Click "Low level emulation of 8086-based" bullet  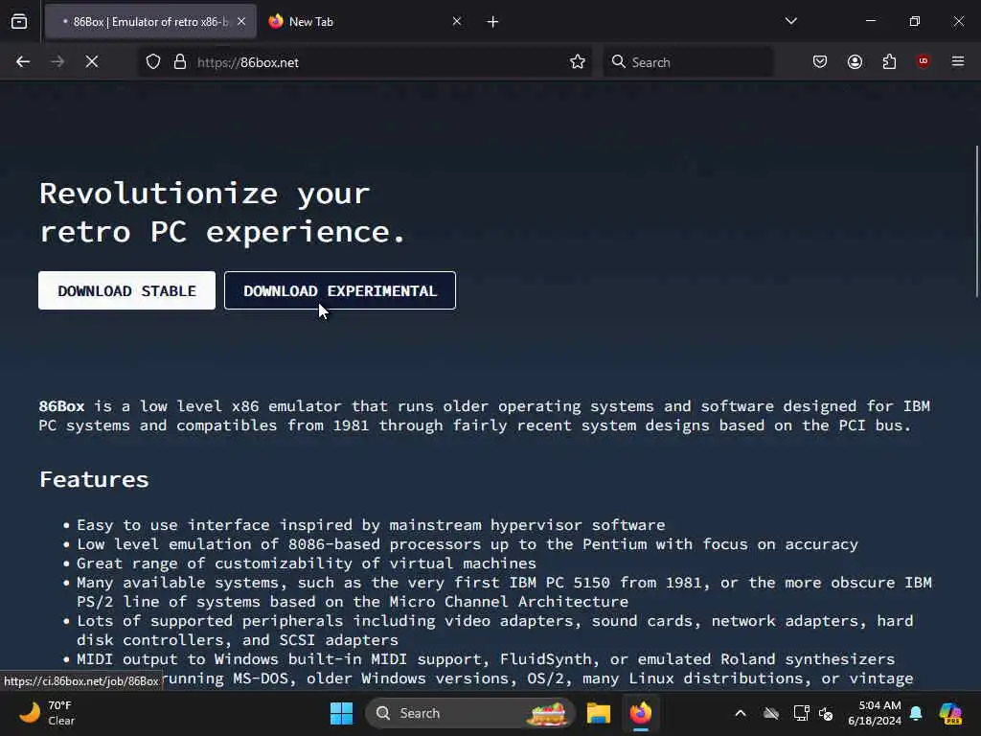pyautogui.click(x=468, y=544)
